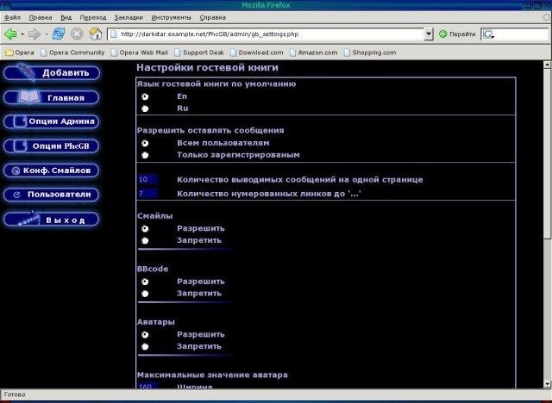This screenshot has height=403, width=552.
Task: Open the Forward button history dropdown arrow
Action: (46, 34)
